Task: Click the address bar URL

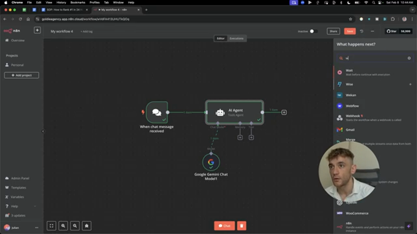Action: tap(85, 19)
